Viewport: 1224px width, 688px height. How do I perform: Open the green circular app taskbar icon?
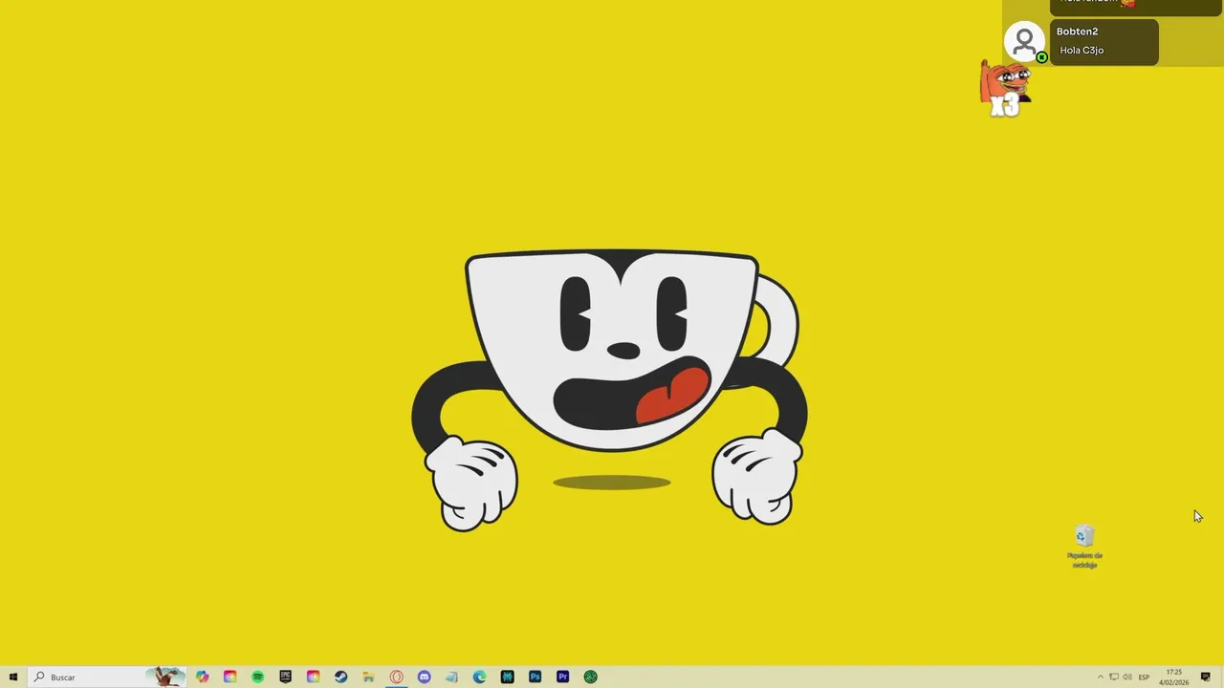click(x=590, y=677)
